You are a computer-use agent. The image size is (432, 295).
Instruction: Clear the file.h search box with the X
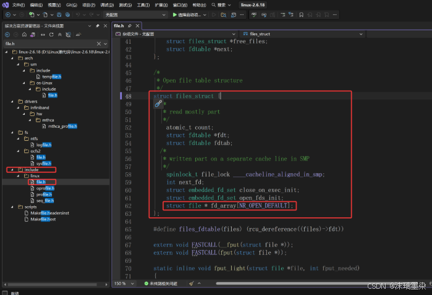click(x=99, y=44)
